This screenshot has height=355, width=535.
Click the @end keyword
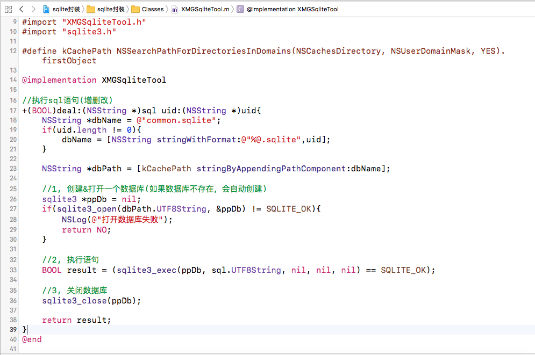[x=32, y=339]
